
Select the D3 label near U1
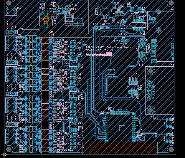[97, 9]
